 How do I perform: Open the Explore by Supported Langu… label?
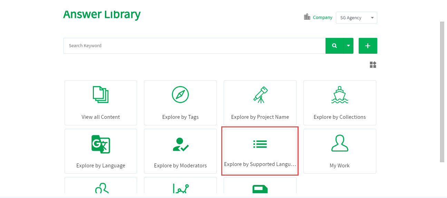click(x=260, y=164)
